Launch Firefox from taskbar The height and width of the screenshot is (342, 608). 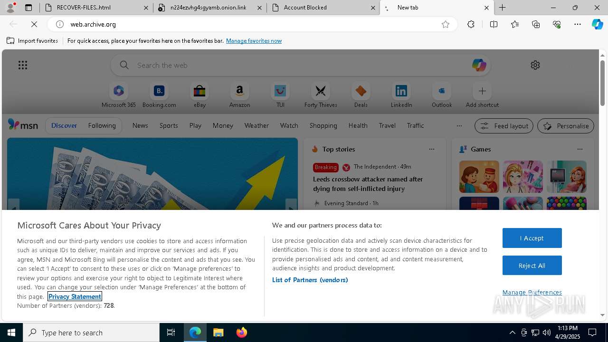[241, 332]
